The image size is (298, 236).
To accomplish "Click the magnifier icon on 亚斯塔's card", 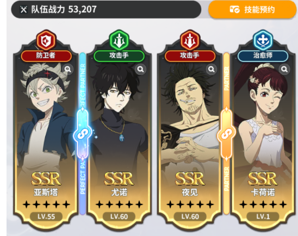I will click(x=68, y=69).
